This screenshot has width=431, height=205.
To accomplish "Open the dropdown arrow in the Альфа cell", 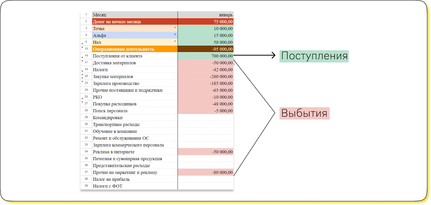I will (x=175, y=34).
